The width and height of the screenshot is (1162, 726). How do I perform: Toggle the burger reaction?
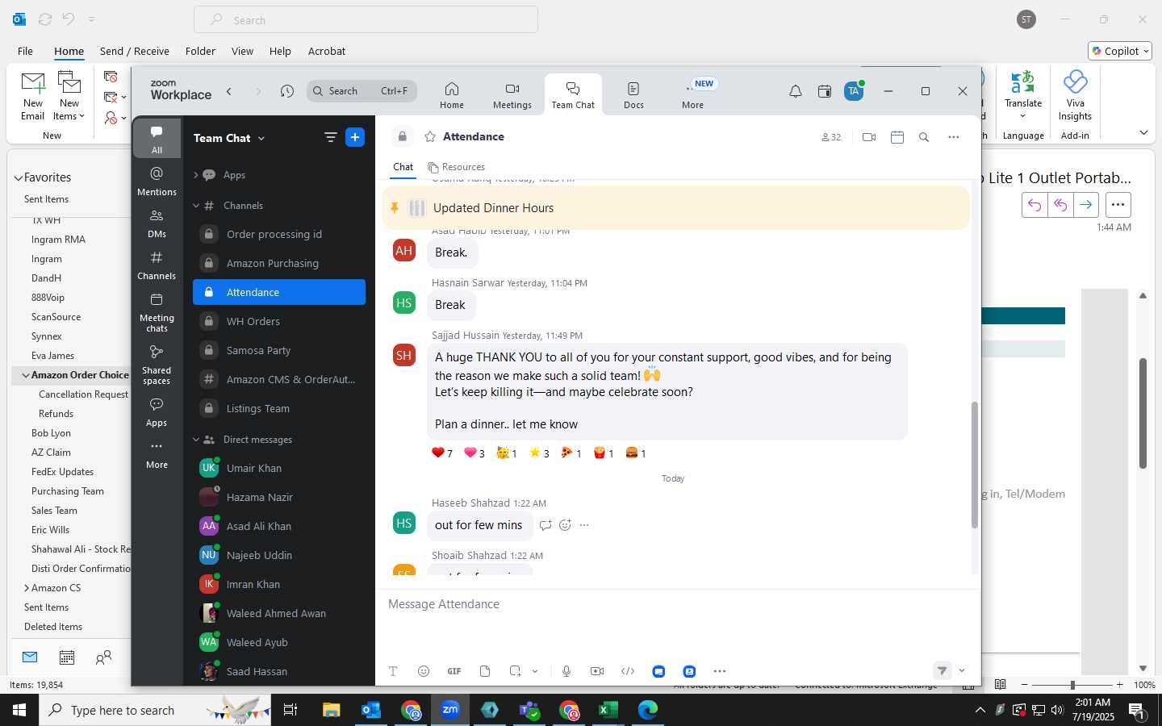[x=636, y=453]
